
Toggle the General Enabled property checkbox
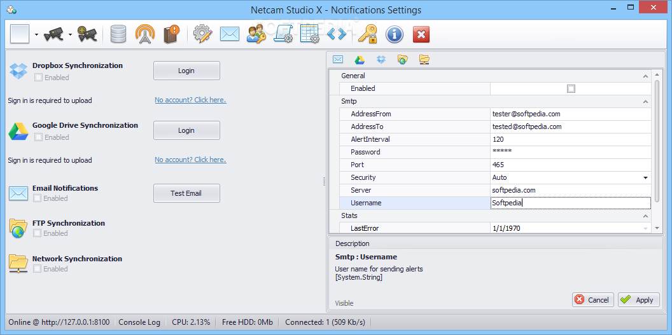pyautogui.click(x=571, y=88)
